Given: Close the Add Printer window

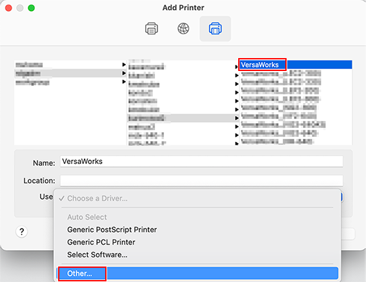Looking at the screenshot, I should pos(8,8).
